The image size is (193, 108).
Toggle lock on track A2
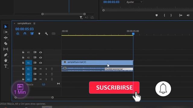pos(23,74)
